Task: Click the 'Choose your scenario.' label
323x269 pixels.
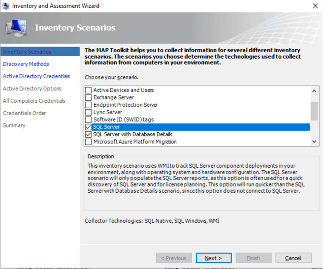Action: pos(111,77)
